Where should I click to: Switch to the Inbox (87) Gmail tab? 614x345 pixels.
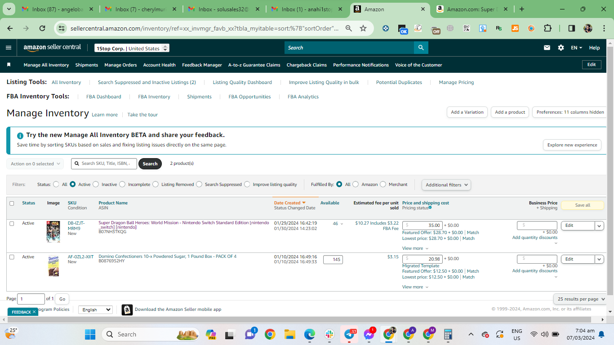(58, 9)
